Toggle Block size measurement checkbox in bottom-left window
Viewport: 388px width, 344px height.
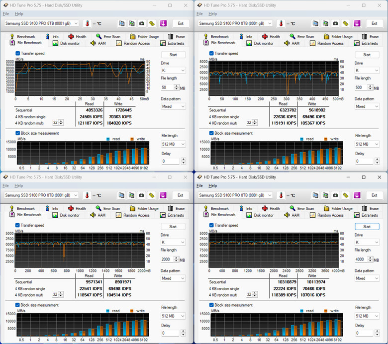pos(17,305)
